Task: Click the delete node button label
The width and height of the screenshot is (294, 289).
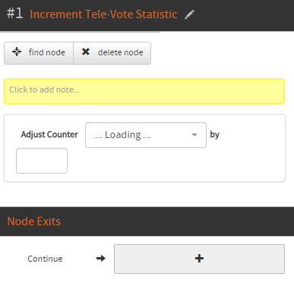Action: coord(121,52)
